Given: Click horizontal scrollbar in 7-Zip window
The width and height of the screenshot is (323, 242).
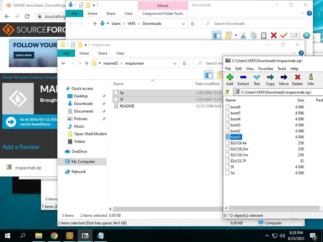Looking at the screenshot, I should click(x=274, y=208).
